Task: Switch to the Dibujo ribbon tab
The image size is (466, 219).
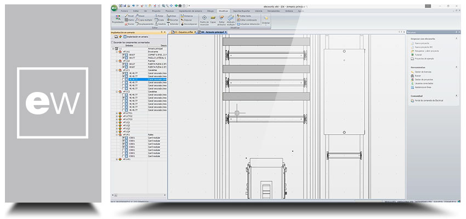Action: coord(210,11)
